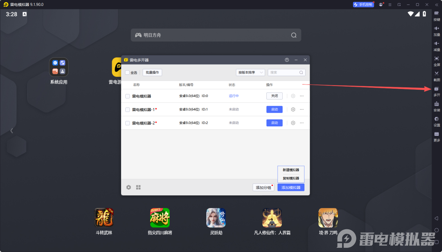
Task: Open more options for 雷电模拟器 ID:0 row
Action: tap(302, 96)
